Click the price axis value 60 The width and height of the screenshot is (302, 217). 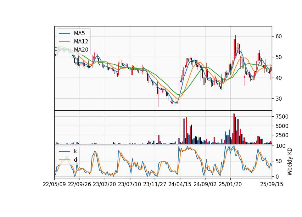[278, 36]
